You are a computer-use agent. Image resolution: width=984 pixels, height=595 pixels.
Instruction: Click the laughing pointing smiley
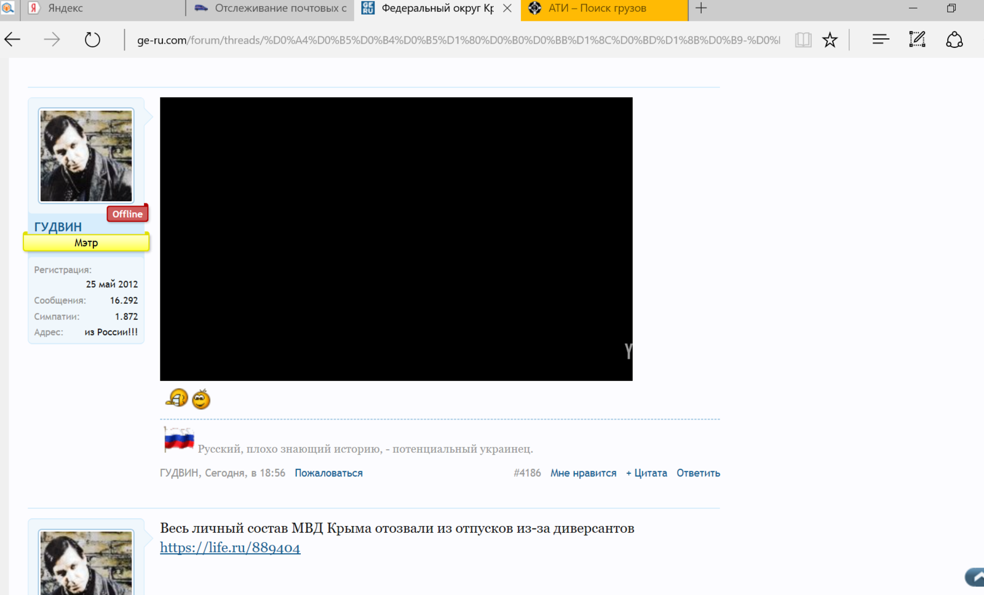[x=177, y=398]
